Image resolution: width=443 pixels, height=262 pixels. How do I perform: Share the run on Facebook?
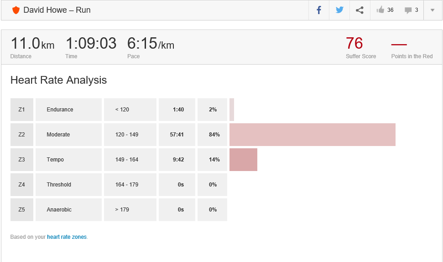319,10
